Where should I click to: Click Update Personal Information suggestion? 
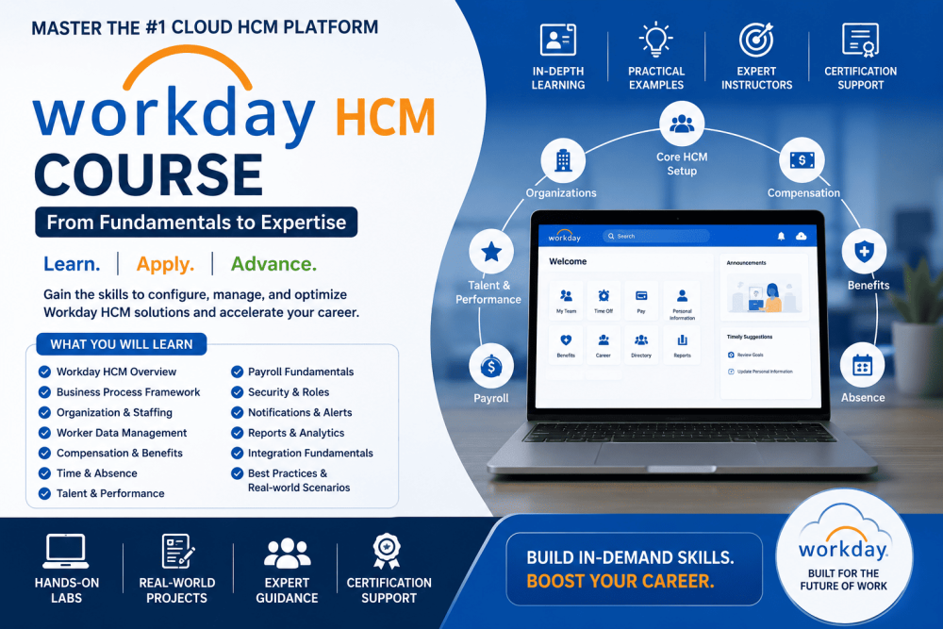[x=760, y=372]
